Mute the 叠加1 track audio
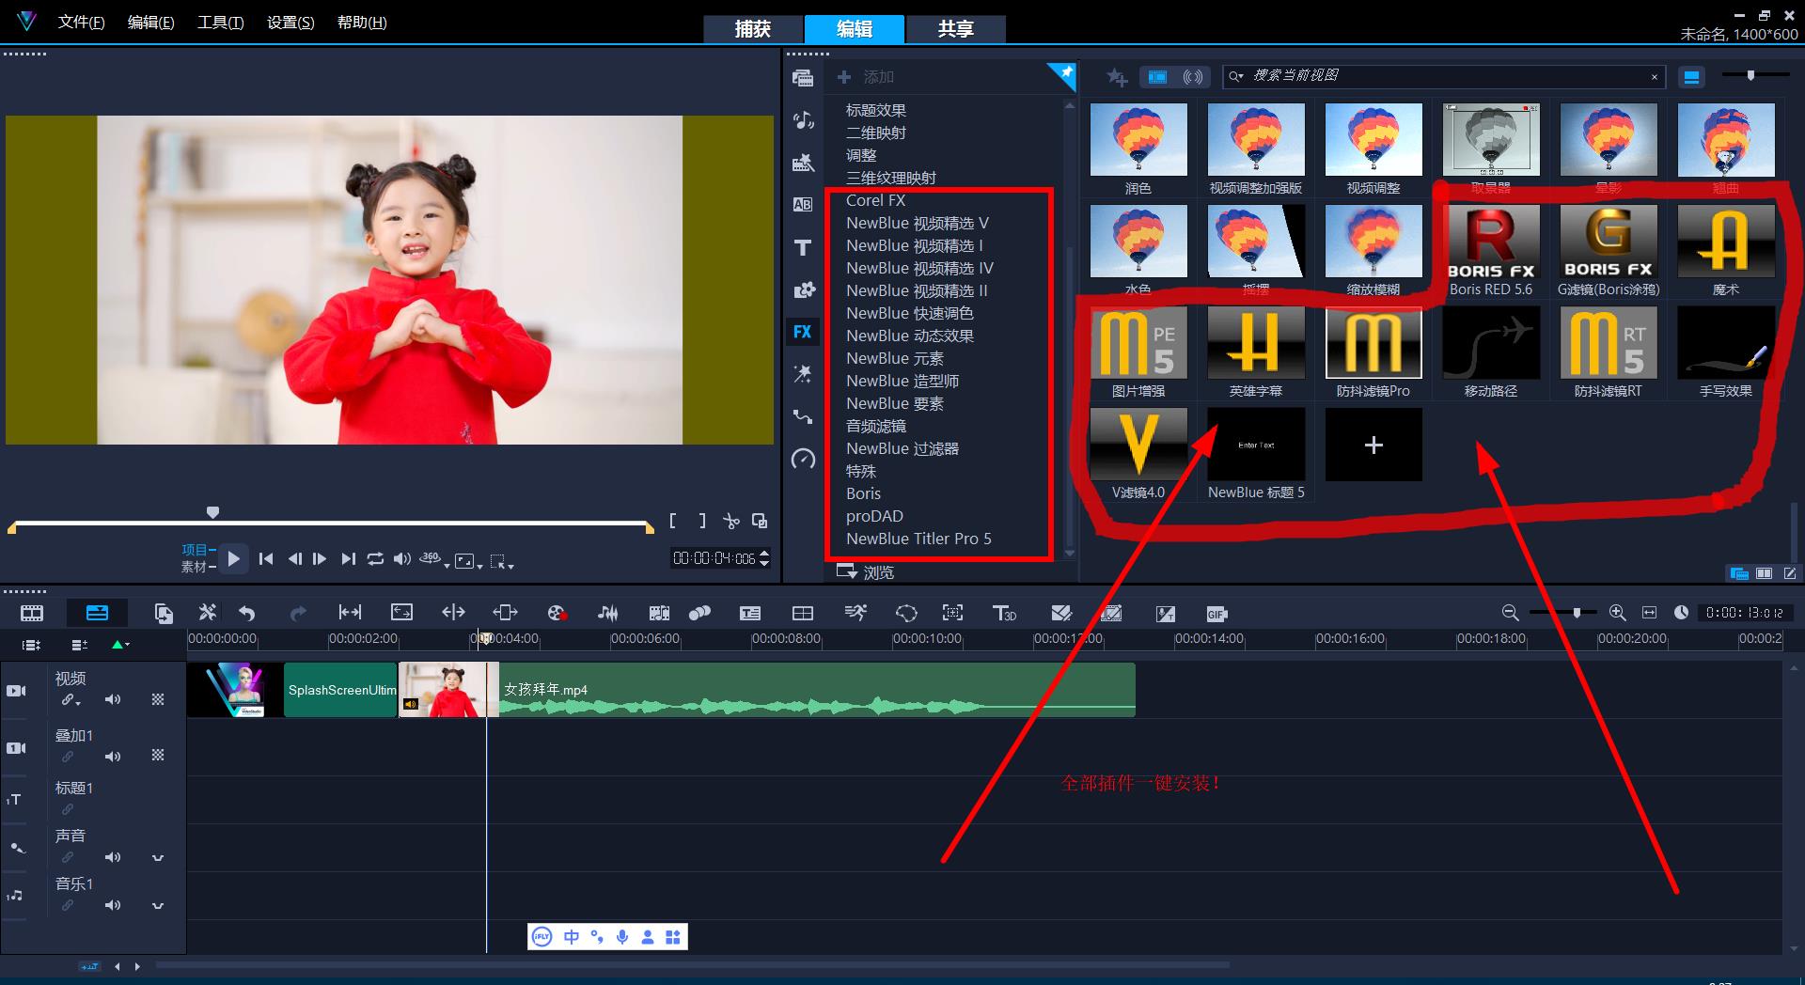1805x985 pixels. click(113, 757)
